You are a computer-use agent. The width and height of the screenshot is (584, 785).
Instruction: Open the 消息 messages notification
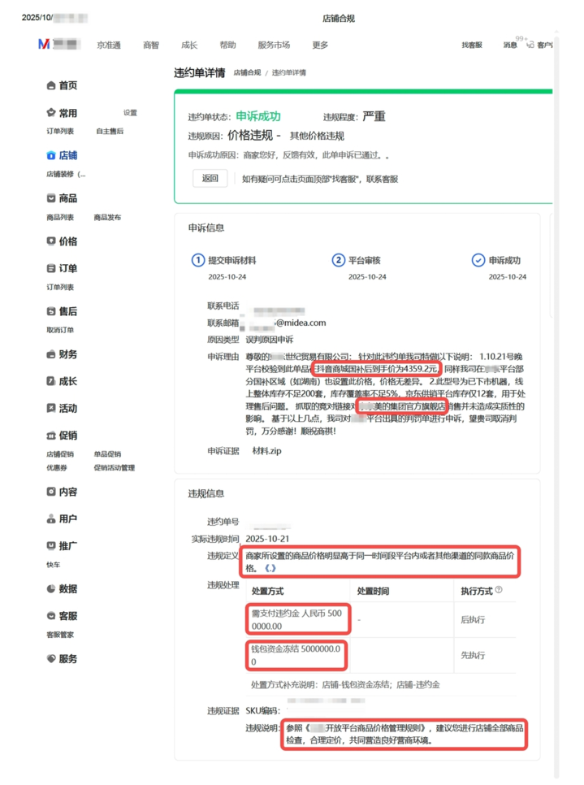(509, 46)
